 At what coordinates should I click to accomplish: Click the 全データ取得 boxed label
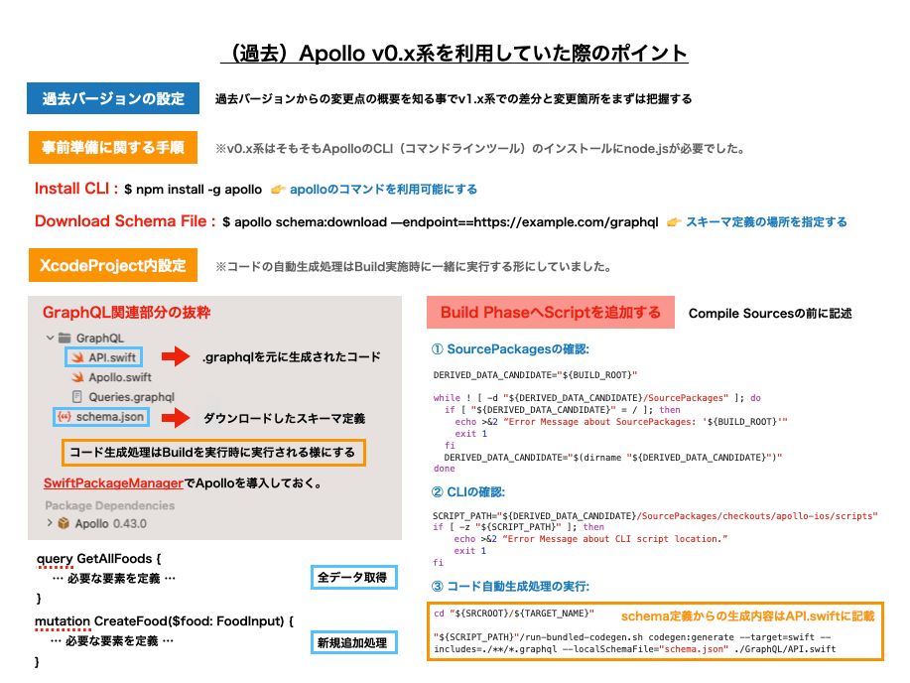pos(354,578)
